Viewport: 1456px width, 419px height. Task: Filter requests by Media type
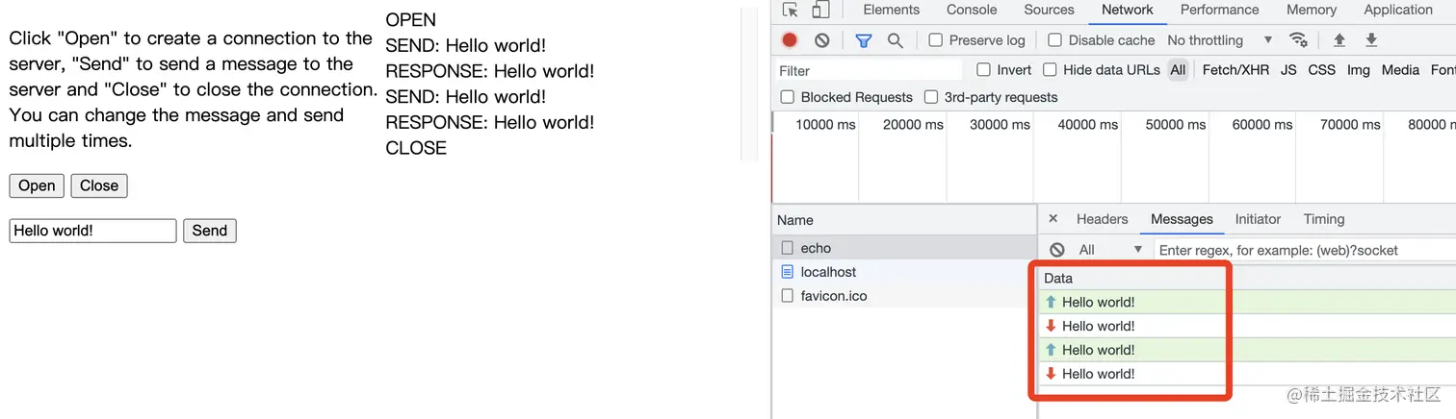click(x=1400, y=70)
